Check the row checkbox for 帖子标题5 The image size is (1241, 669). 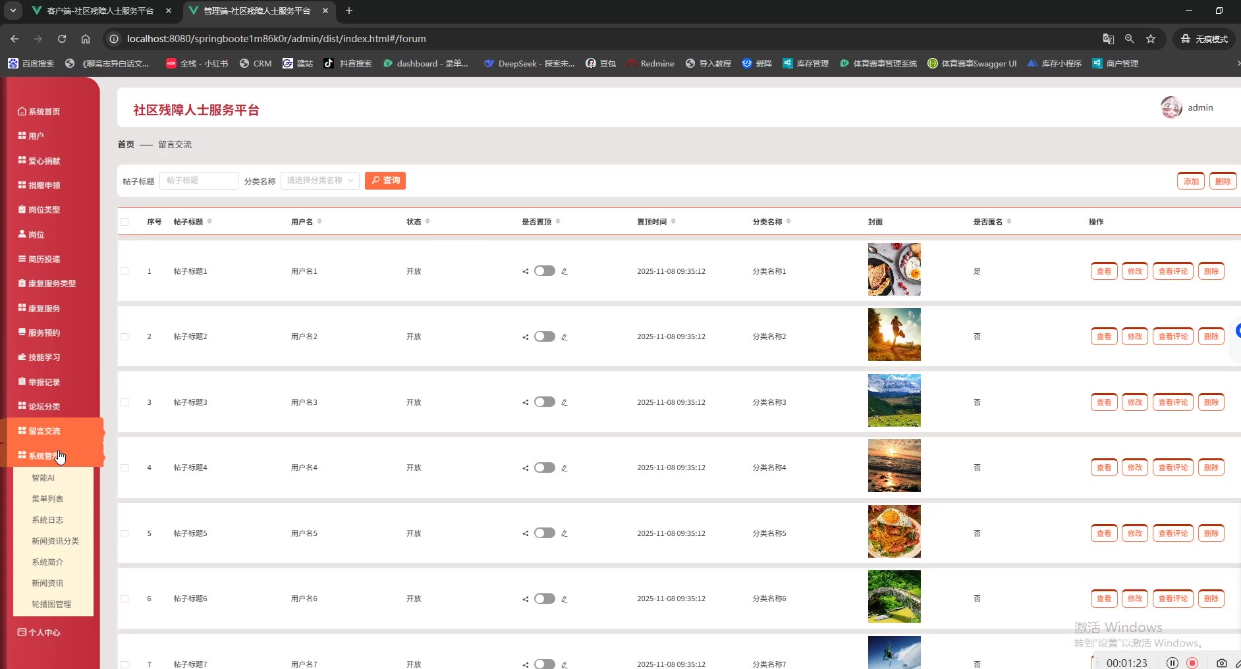click(x=124, y=533)
